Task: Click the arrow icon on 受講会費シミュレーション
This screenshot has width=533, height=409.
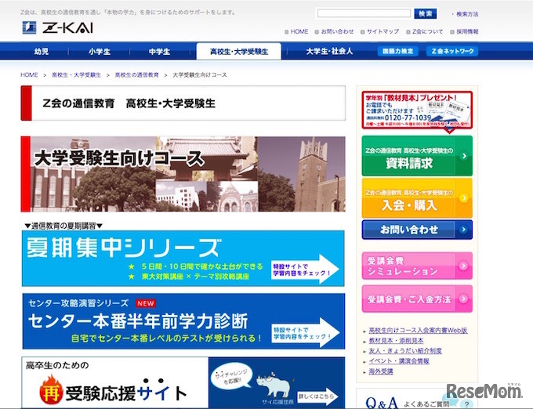Action: [x=463, y=266]
